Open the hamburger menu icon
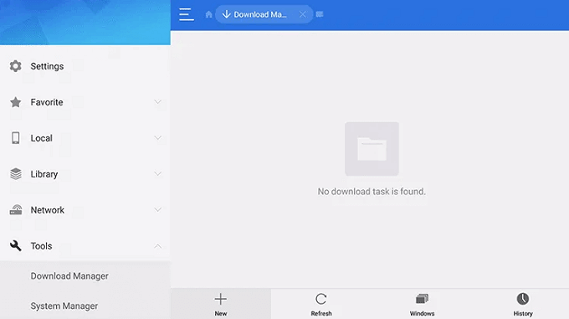 tap(186, 14)
